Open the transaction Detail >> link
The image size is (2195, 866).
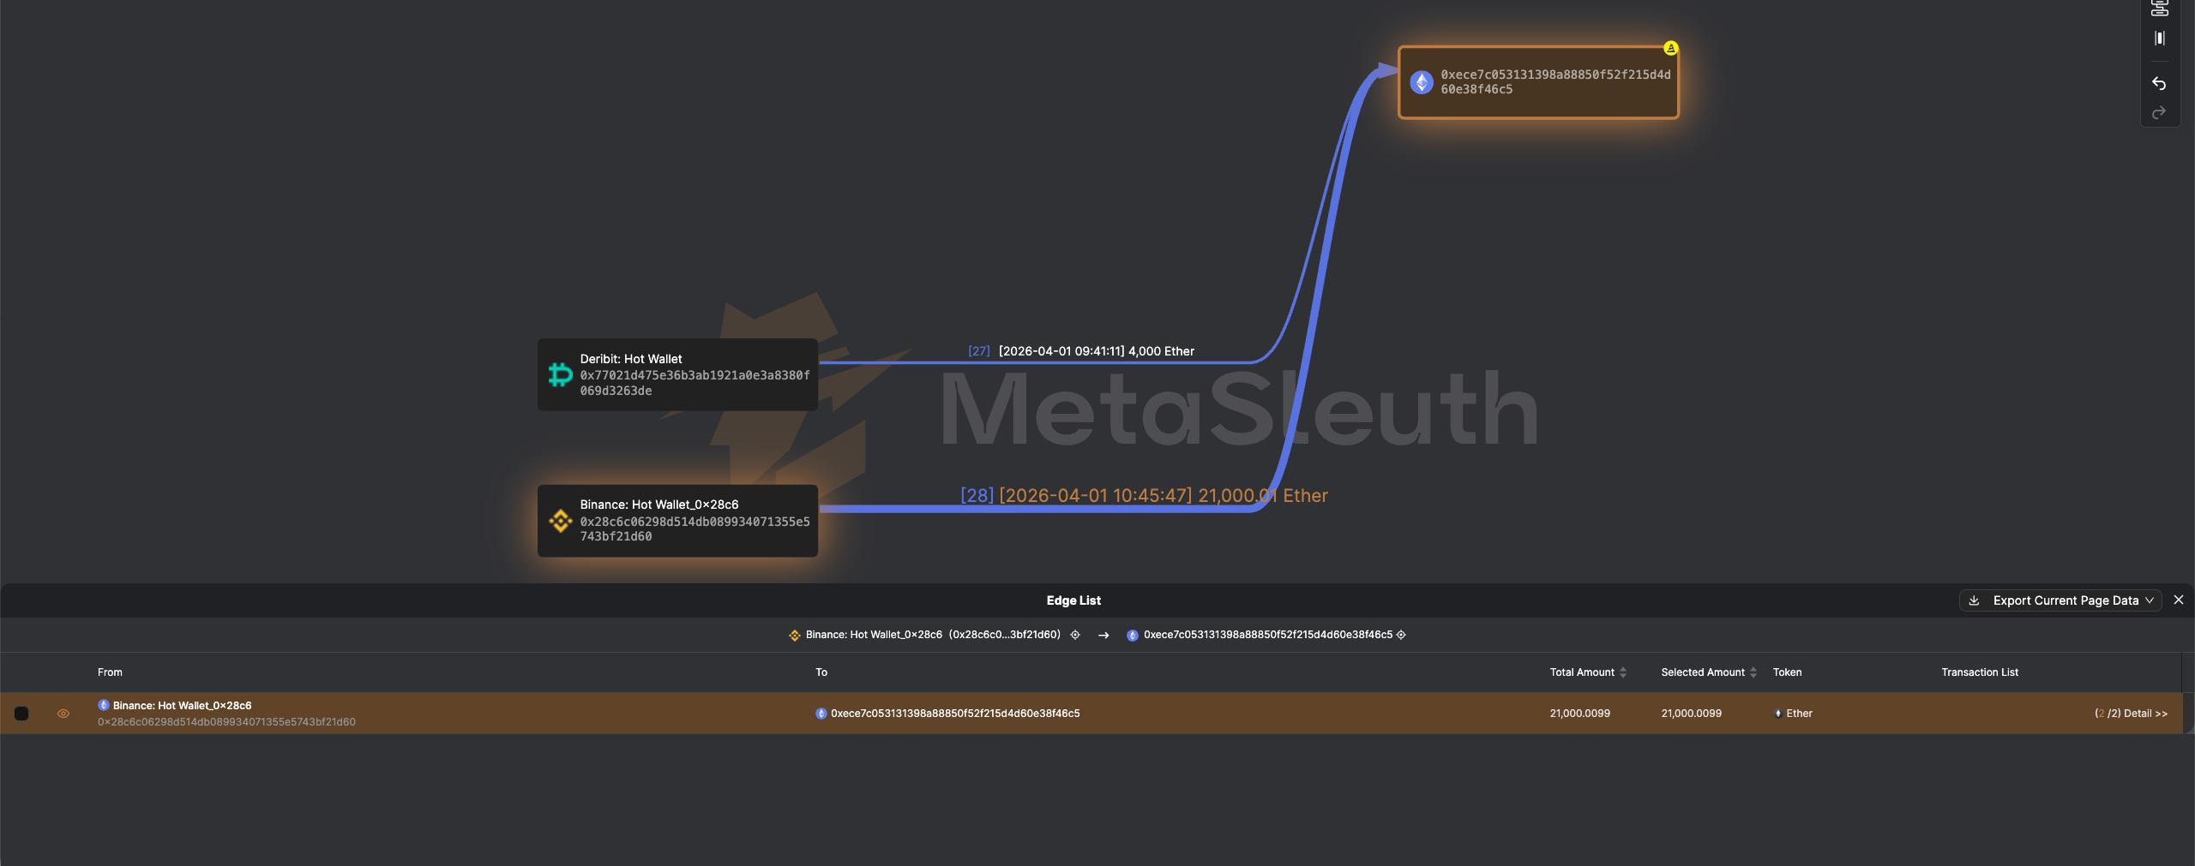point(2145,714)
